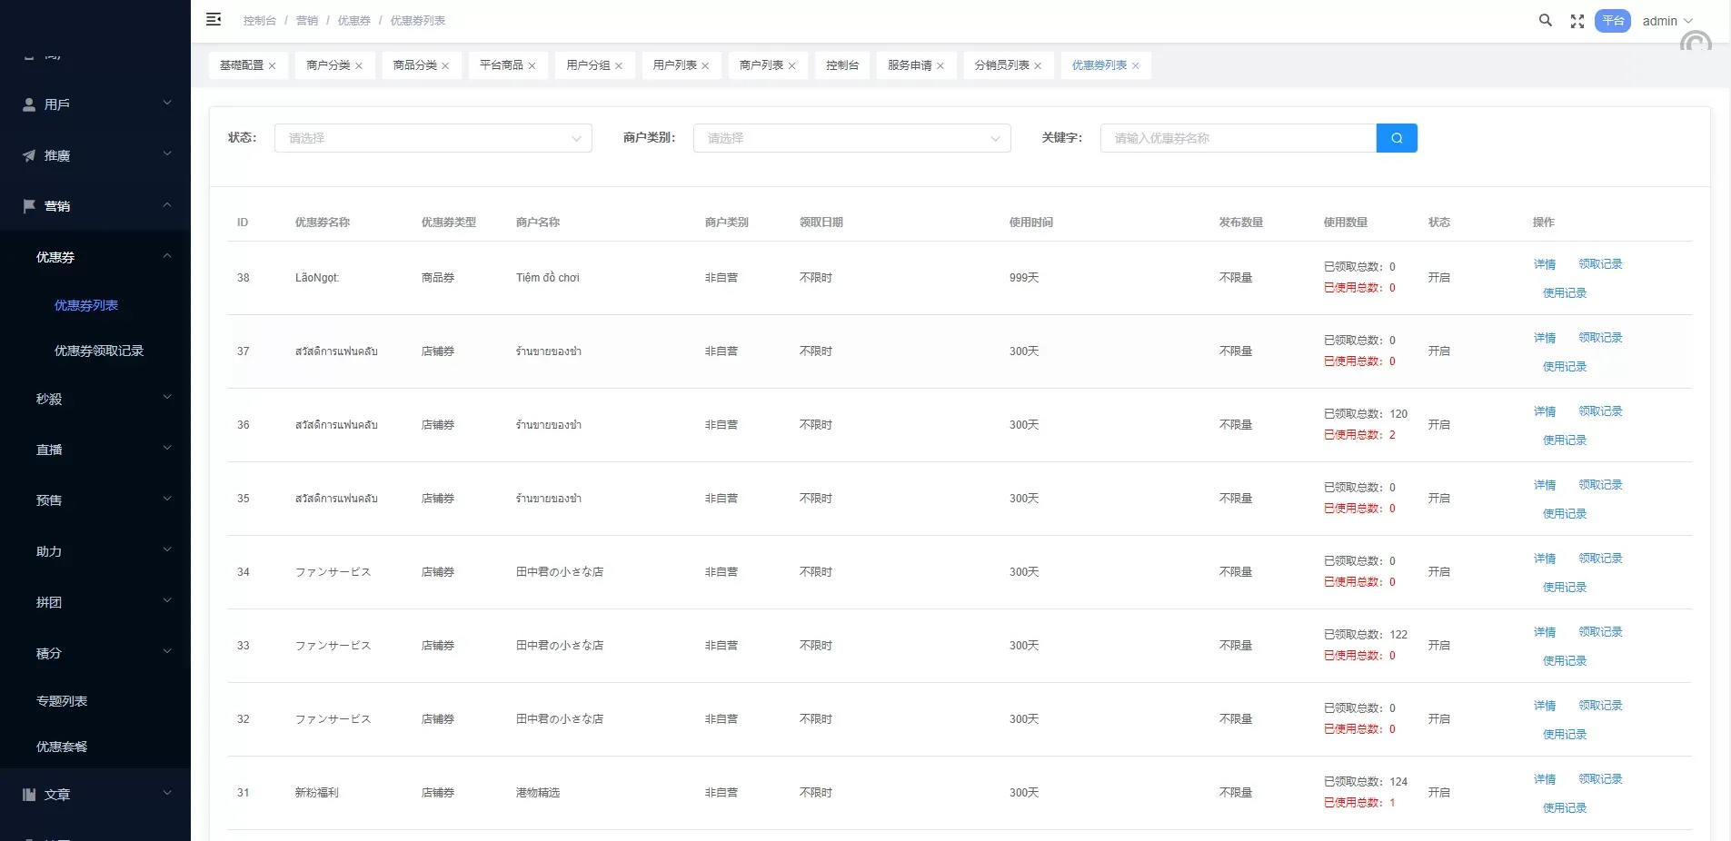Close the 优惠券列表 tab
The image size is (1731, 841).
(x=1135, y=66)
